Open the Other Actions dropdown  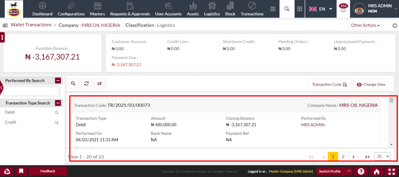pyautogui.click(x=365, y=25)
